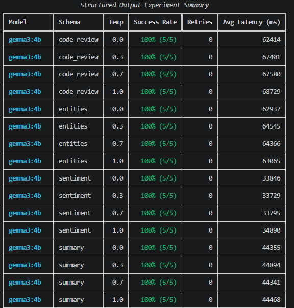Image resolution: width=294 pixels, height=308 pixels.
Task: Click temp 0.7 in the 67580 latency row
Action: coord(117,74)
